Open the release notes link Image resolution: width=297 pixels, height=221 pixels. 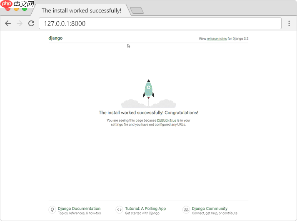pyautogui.click(x=217, y=39)
